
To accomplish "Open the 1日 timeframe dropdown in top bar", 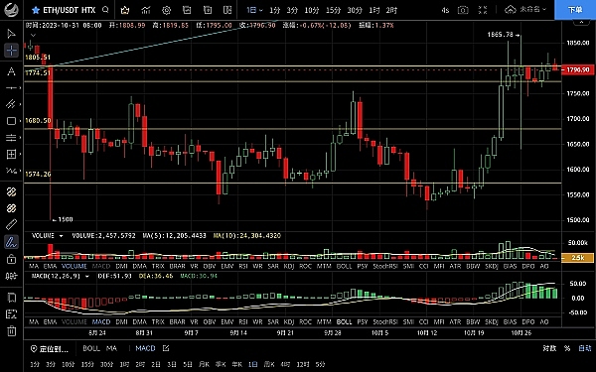I will [254, 10].
